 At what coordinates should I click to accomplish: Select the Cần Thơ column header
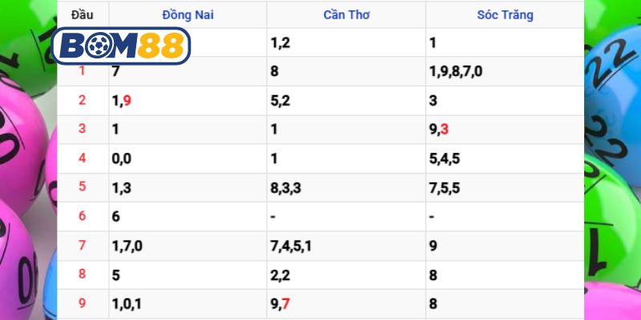pyautogui.click(x=345, y=14)
